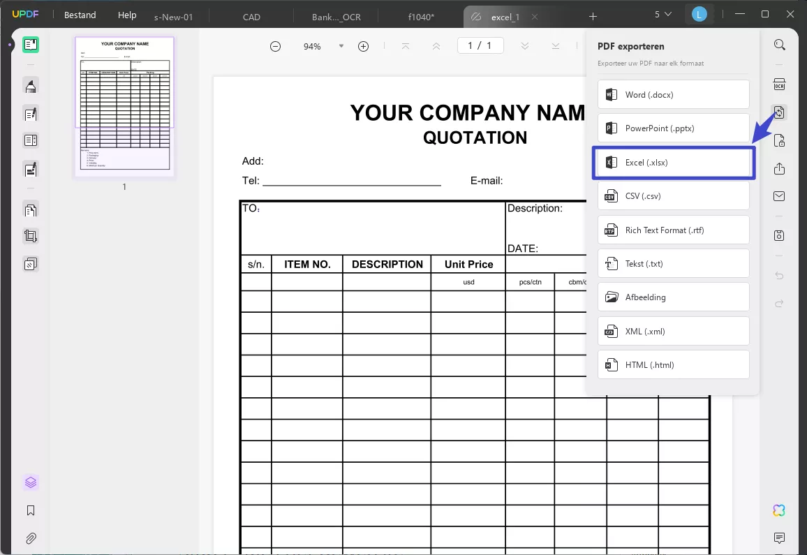Switch to the f1040* tab

pyautogui.click(x=421, y=17)
